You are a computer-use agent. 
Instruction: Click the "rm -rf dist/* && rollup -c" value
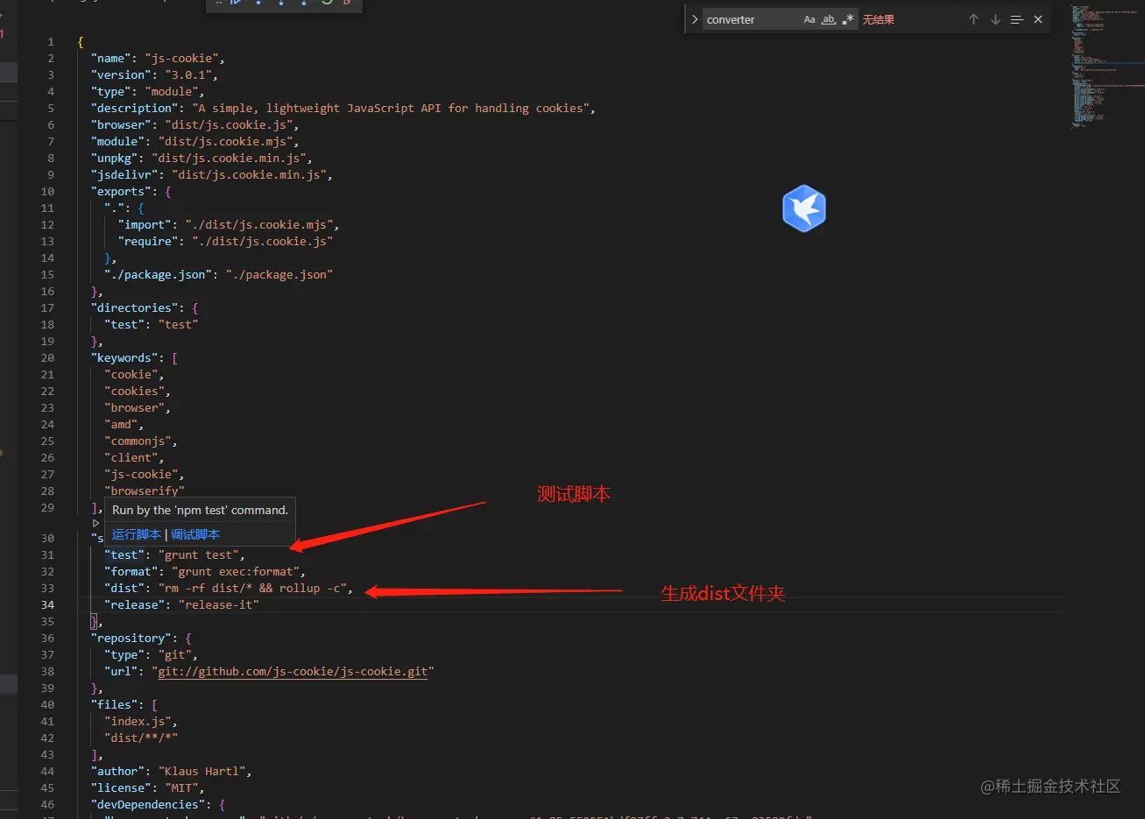[252, 589]
